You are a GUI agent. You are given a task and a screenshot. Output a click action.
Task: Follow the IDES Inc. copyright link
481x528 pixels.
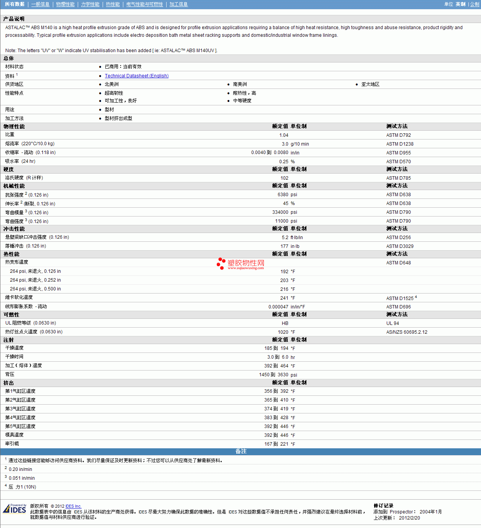74,506
